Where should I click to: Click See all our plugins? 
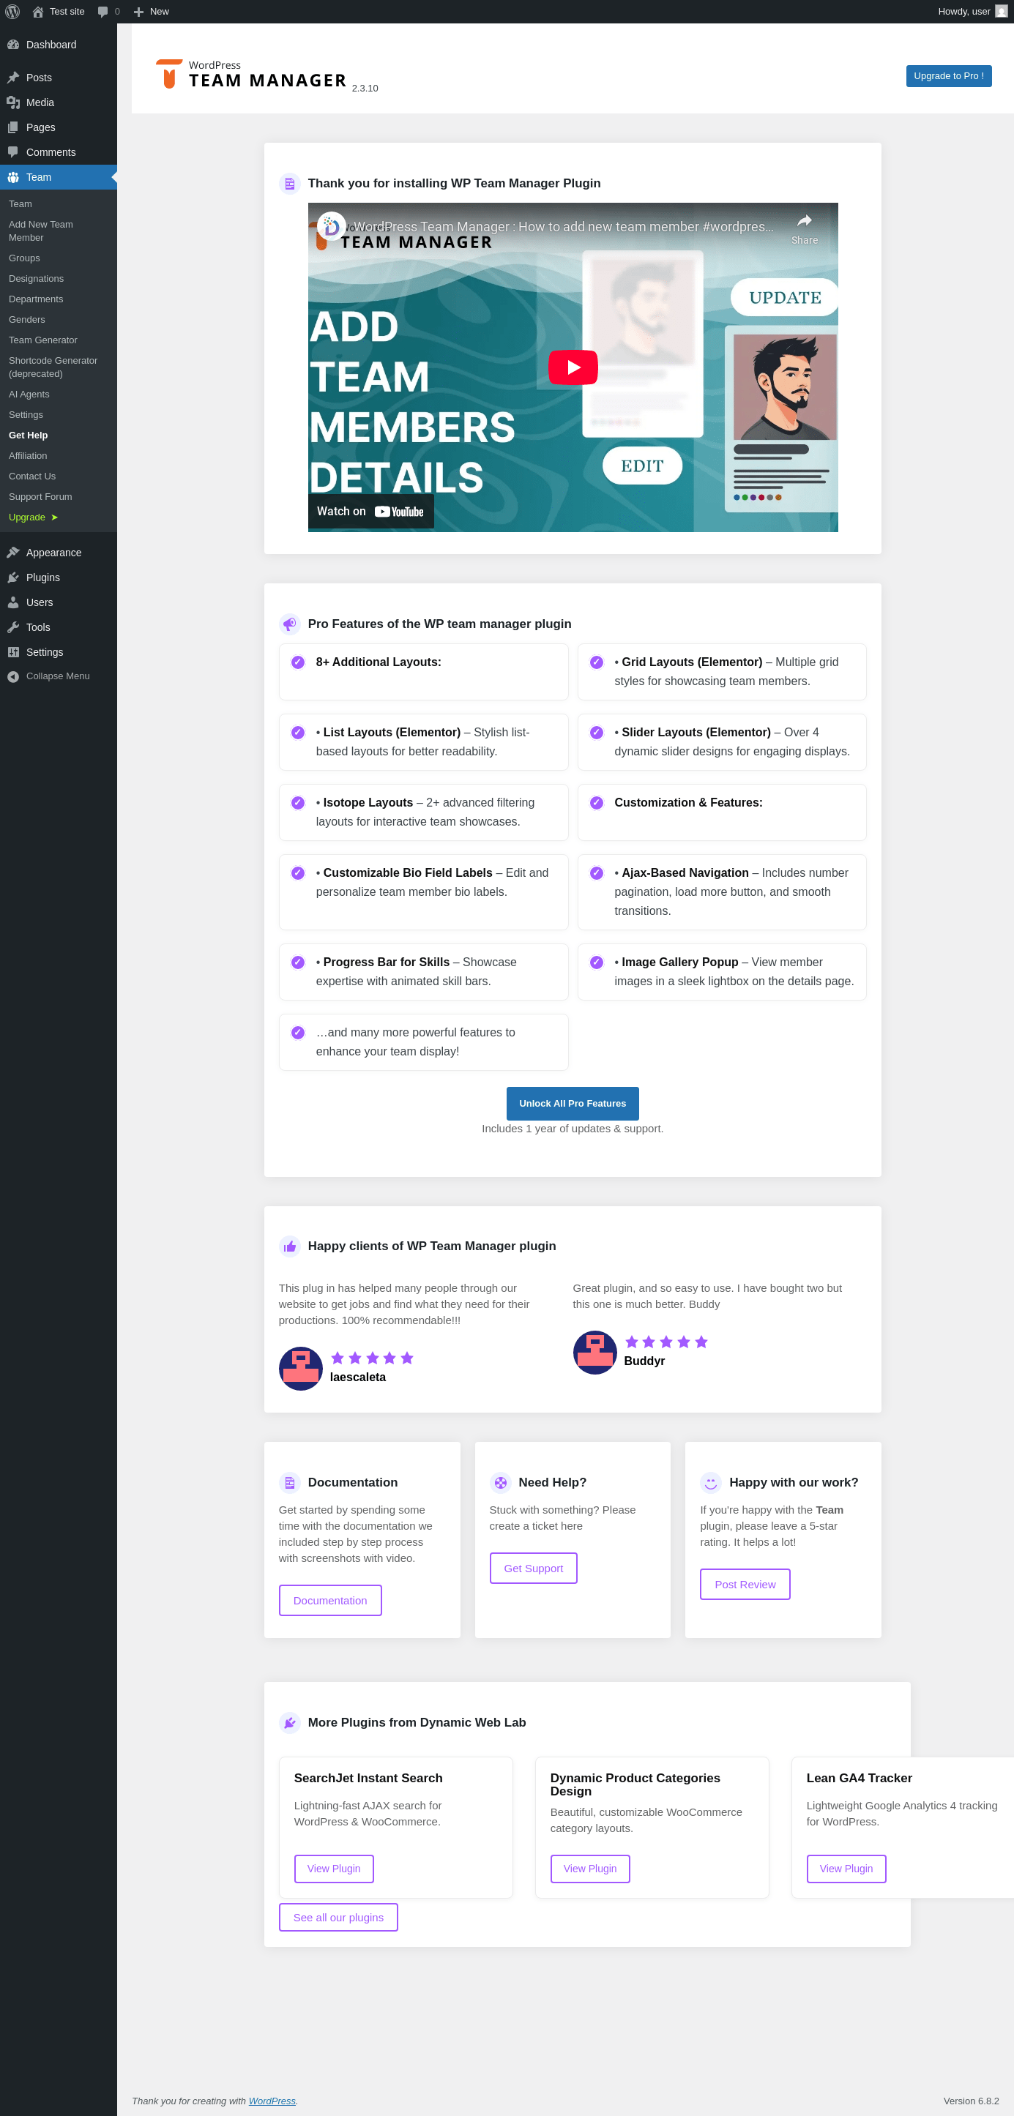coord(338,1917)
